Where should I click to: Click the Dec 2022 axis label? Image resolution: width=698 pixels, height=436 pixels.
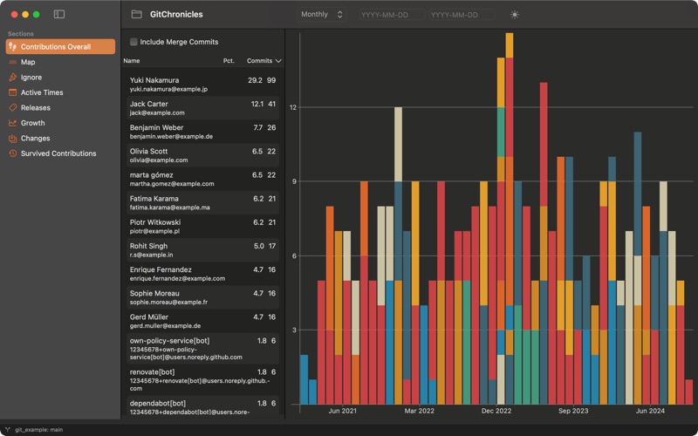[x=496, y=411]
